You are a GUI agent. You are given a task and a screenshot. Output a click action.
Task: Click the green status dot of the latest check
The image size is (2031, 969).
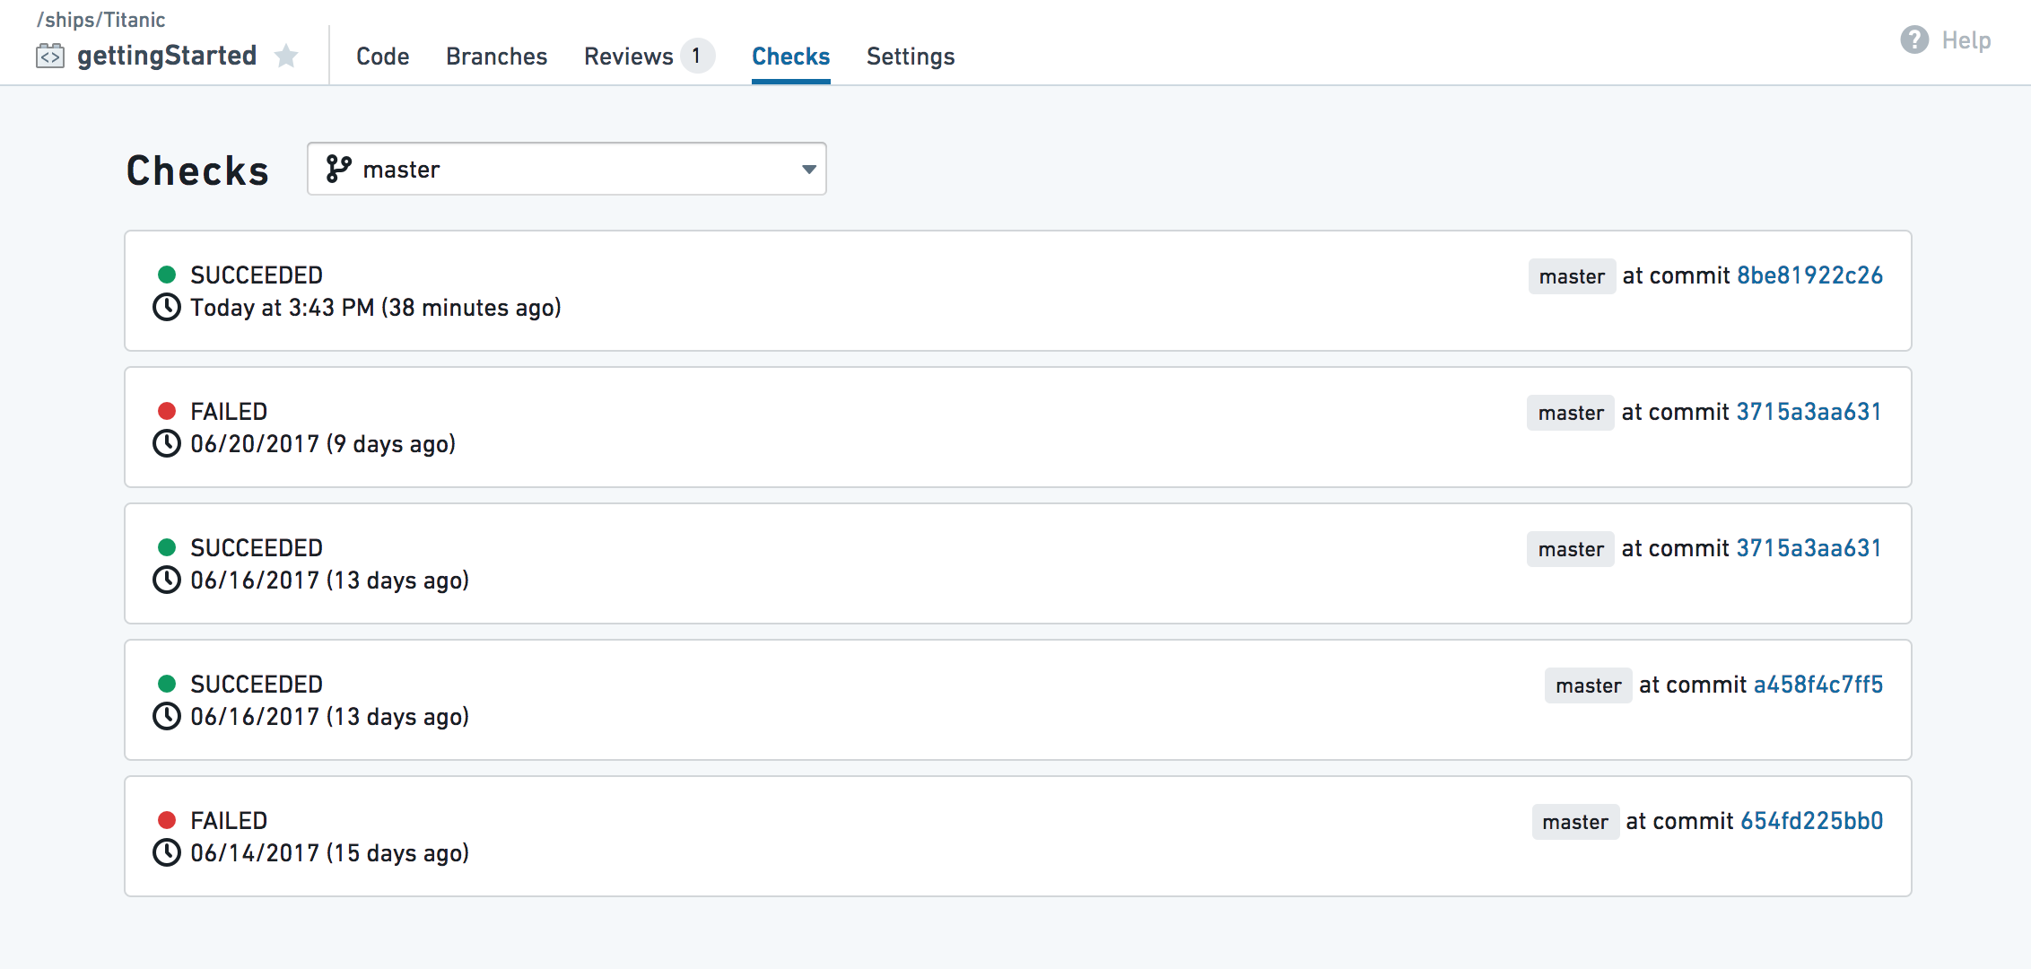167,275
